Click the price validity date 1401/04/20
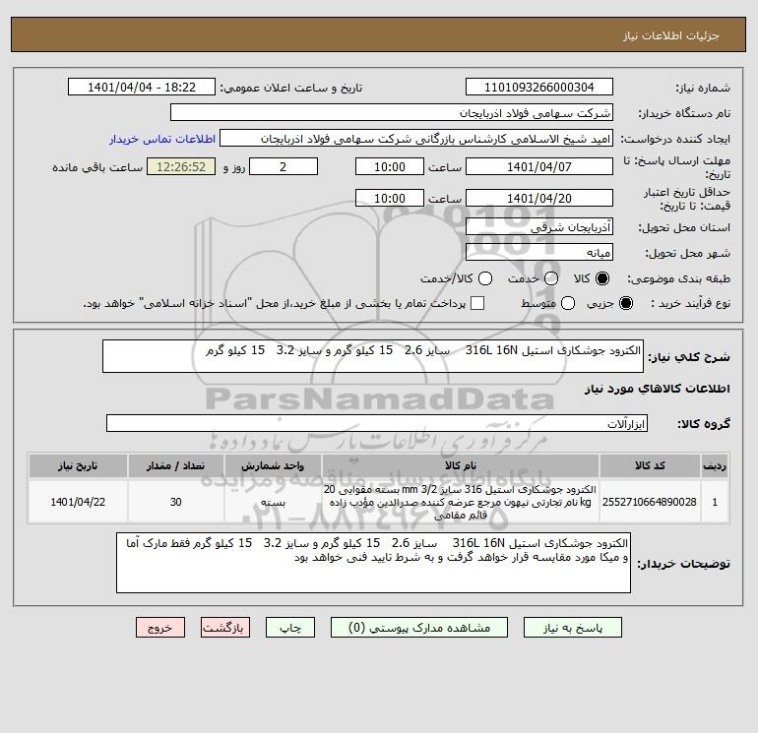 [x=539, y=199]
